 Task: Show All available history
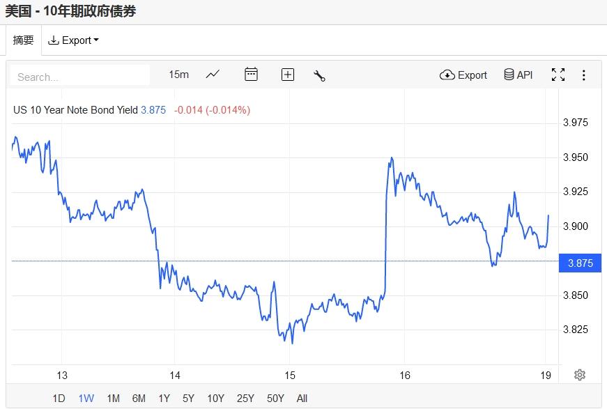point(302,399)
